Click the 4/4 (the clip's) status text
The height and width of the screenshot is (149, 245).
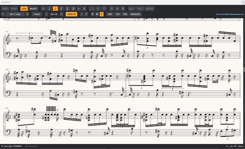[31, 146]
